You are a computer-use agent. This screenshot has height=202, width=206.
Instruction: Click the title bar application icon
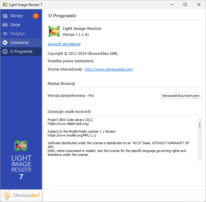pyautogui.click(x=5, y=4)
